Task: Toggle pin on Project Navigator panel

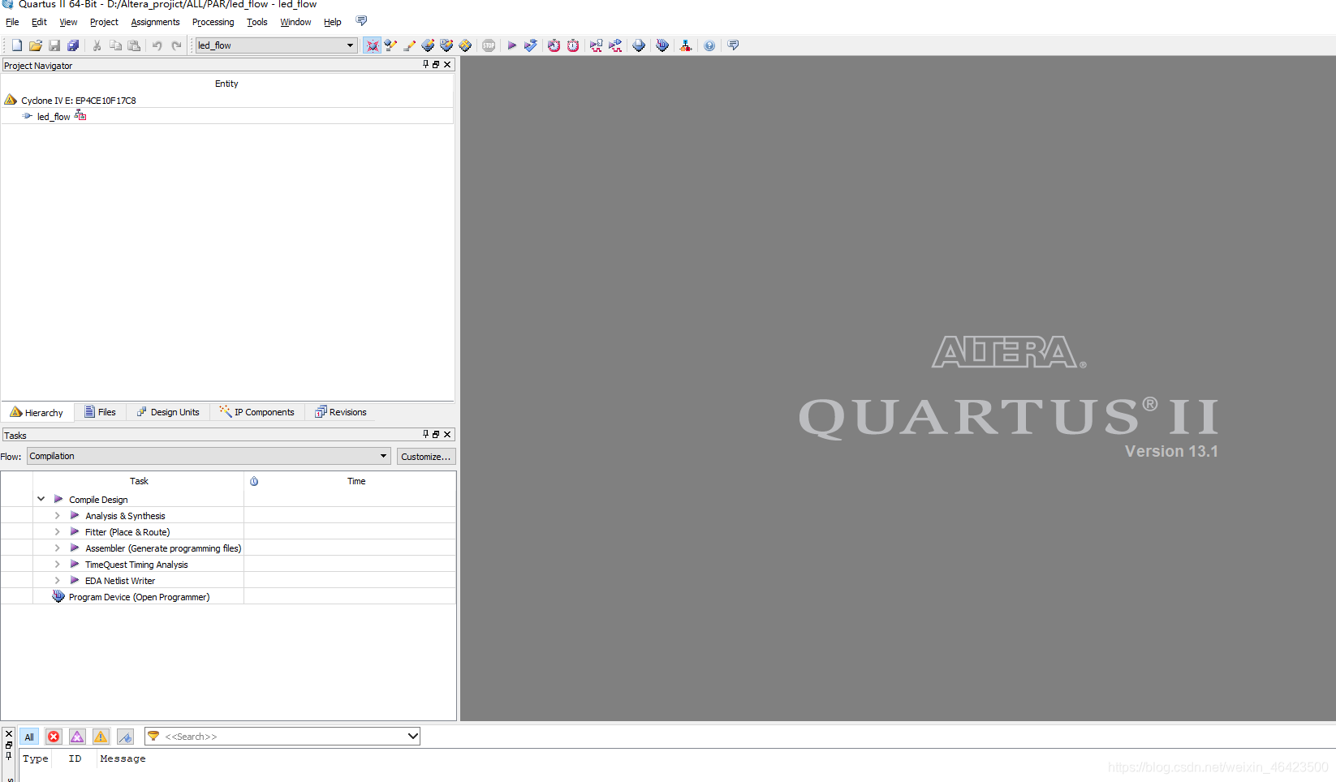Action: pyautogui.click(x=425, y=64)
